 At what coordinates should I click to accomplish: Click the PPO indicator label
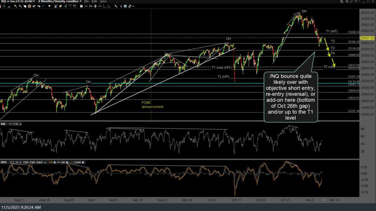tap(4, 162)
